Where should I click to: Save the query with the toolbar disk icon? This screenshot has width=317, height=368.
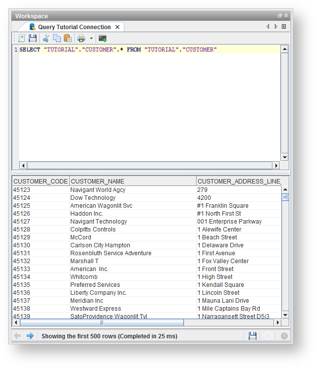click(33, 38)
